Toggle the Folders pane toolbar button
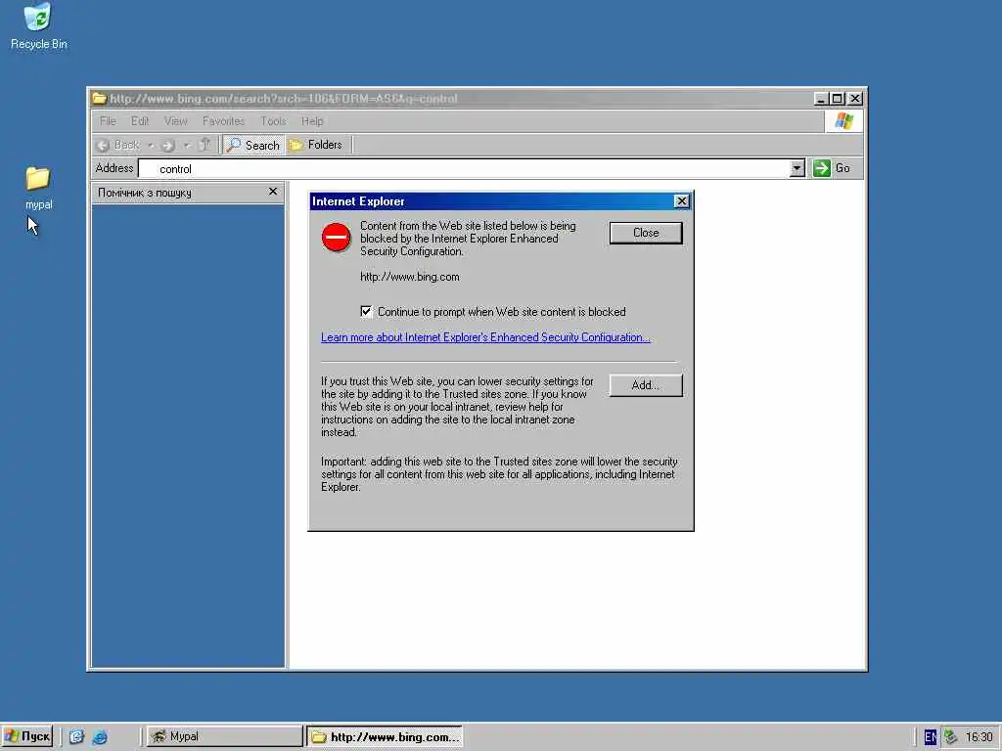The image size is (1002, 751). (x=316, y=145)
